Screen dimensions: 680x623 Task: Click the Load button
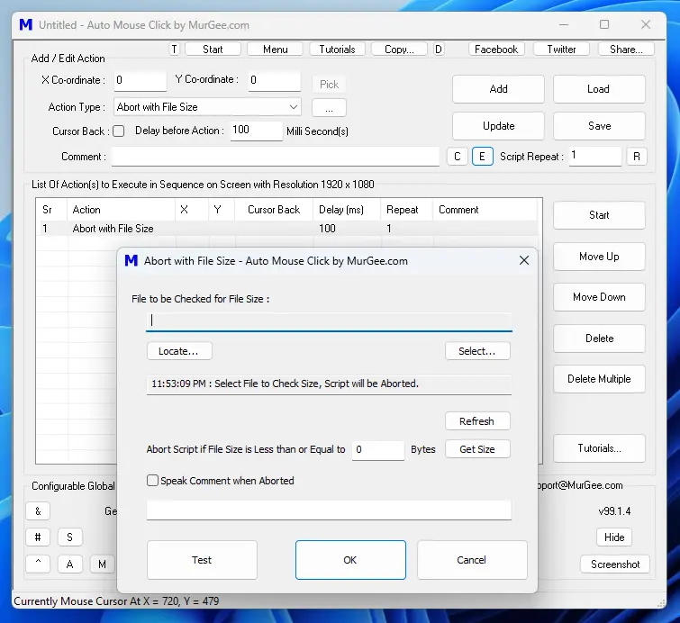click(x=599, y=89)
